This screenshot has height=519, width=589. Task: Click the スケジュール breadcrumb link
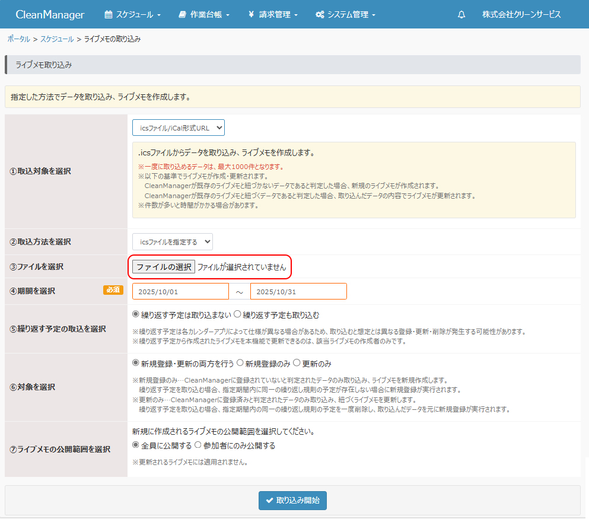click(x=57, y=39)
